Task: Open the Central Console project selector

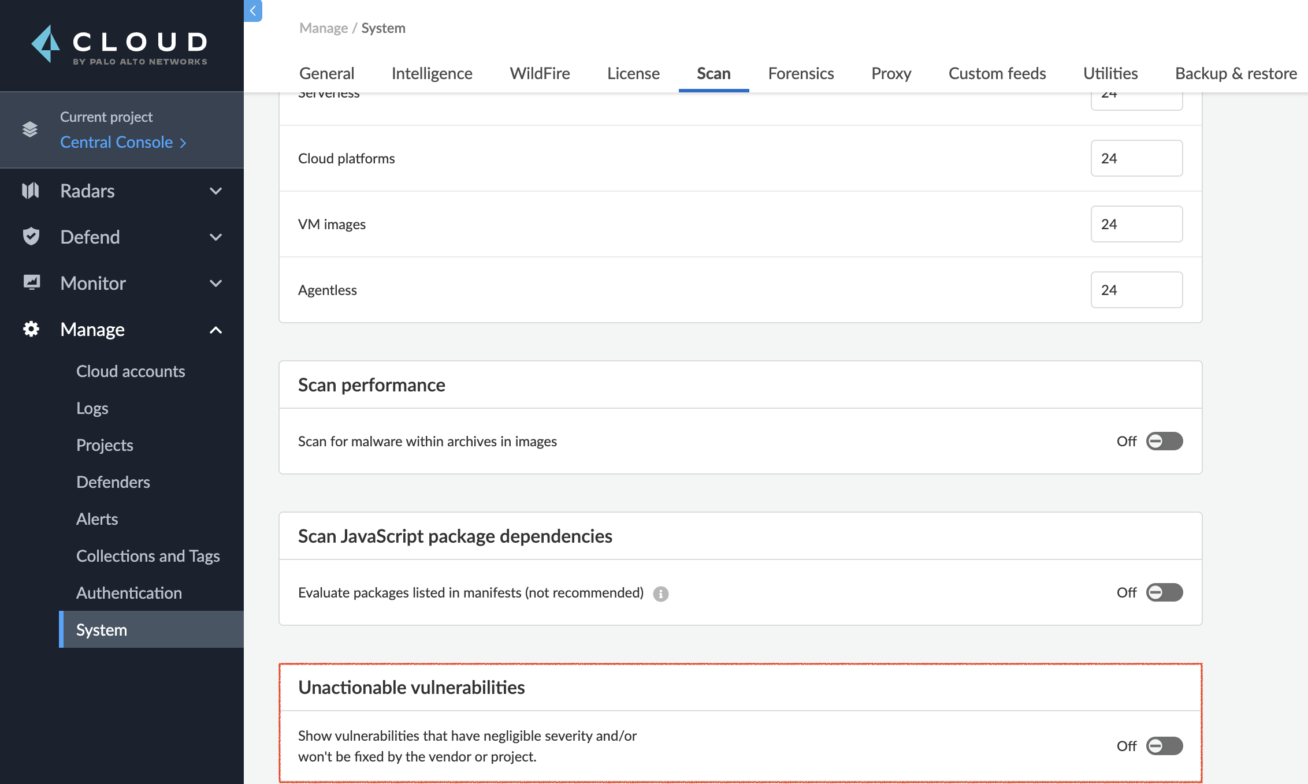Action: tap(123, 142)
